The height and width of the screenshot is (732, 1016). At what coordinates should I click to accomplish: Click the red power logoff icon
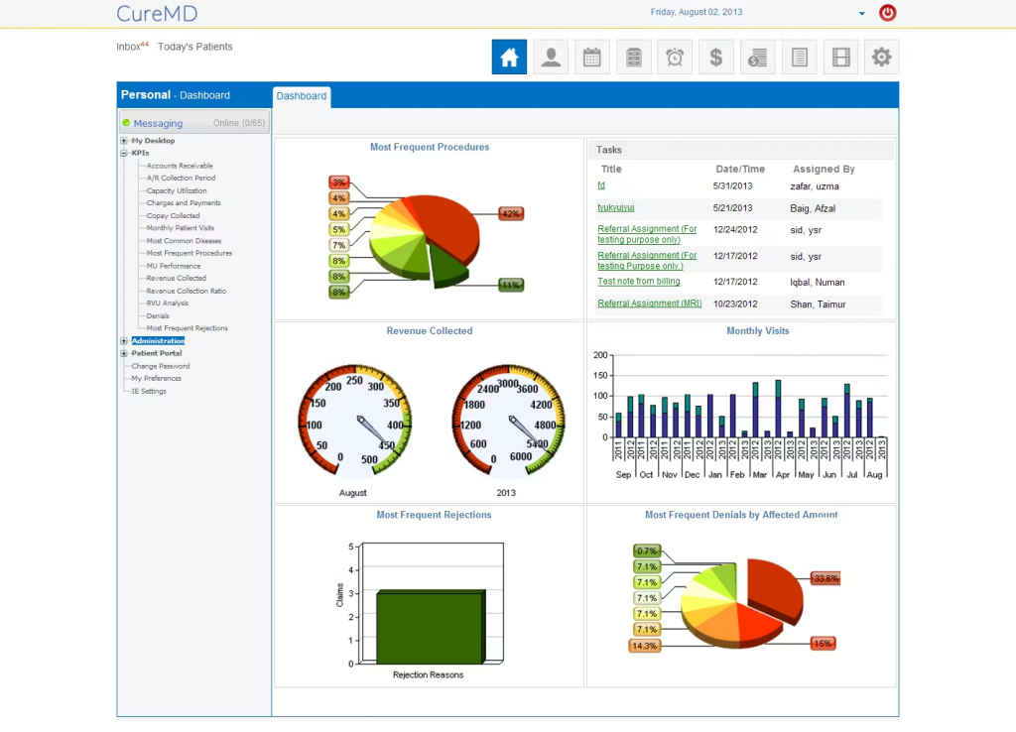tap(888, 13)
